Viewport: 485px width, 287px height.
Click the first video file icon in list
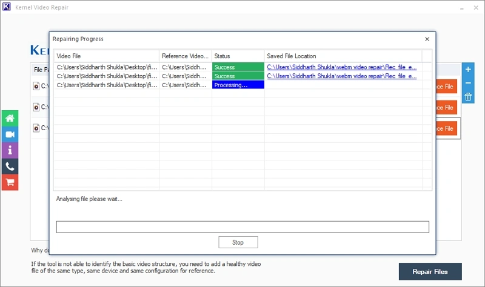click(36, 86)
